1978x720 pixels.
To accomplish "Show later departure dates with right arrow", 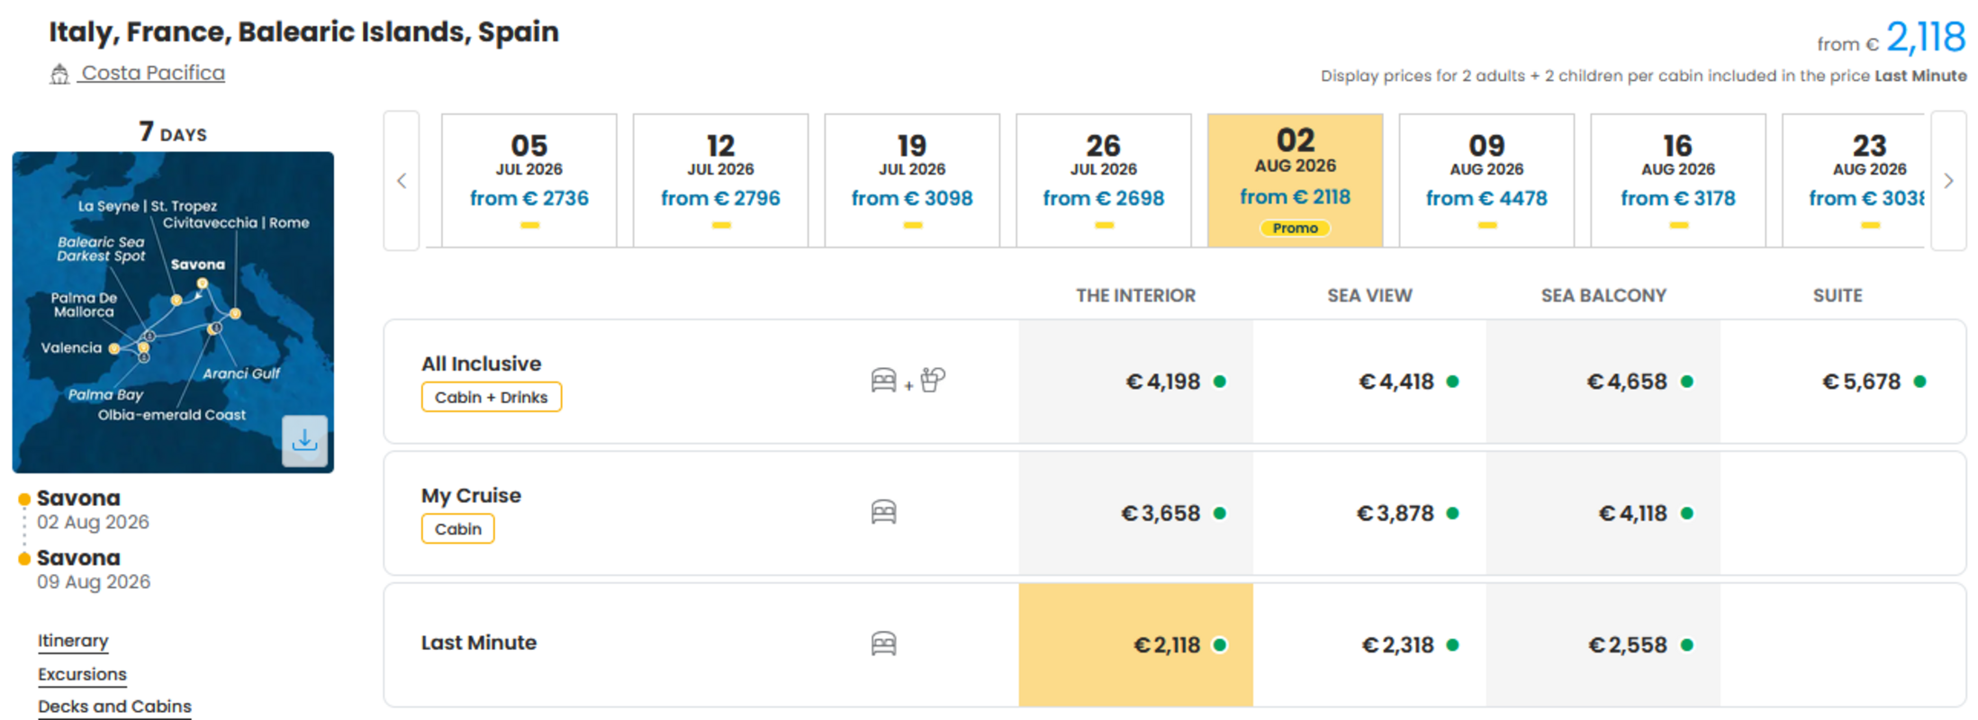I will (1948, 181).
